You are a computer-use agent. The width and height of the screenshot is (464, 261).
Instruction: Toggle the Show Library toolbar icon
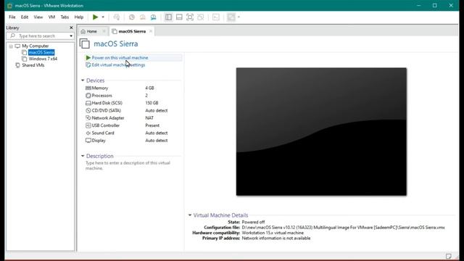click(168, 17)
